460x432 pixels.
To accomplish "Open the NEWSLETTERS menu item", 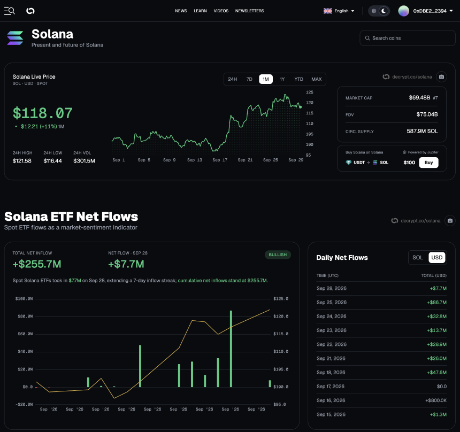I will (249, 11).
